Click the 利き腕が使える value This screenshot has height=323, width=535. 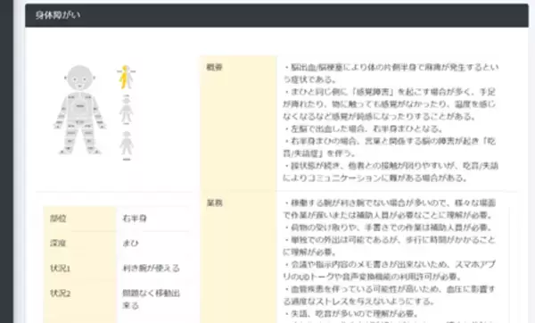[152, 269]
